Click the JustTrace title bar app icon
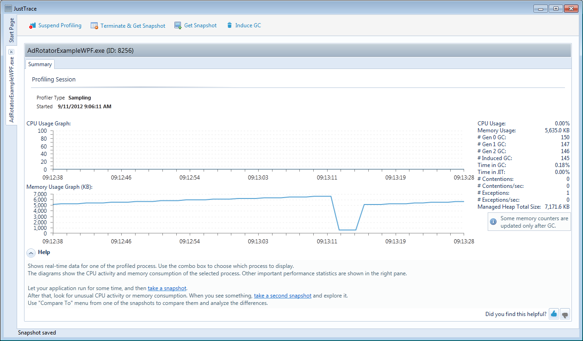583x341 pixels. pos(8,8)
